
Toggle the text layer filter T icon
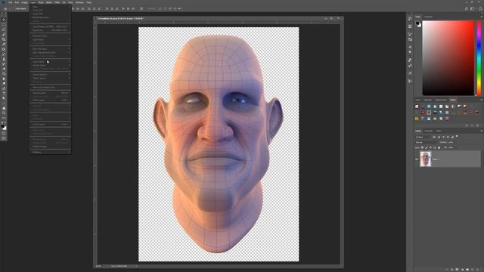click(444, 137)
